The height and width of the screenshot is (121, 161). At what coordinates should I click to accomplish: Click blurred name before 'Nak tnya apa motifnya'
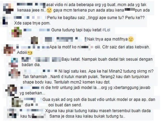coord(66,39)
